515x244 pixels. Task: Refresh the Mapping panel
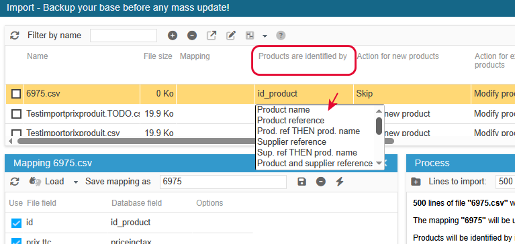(x=15, y=182)
